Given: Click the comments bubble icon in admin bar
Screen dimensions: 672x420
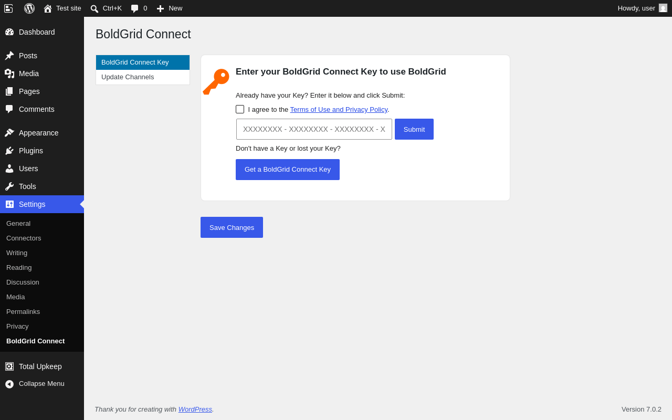Looking at the screenshot, I should 135,8.
